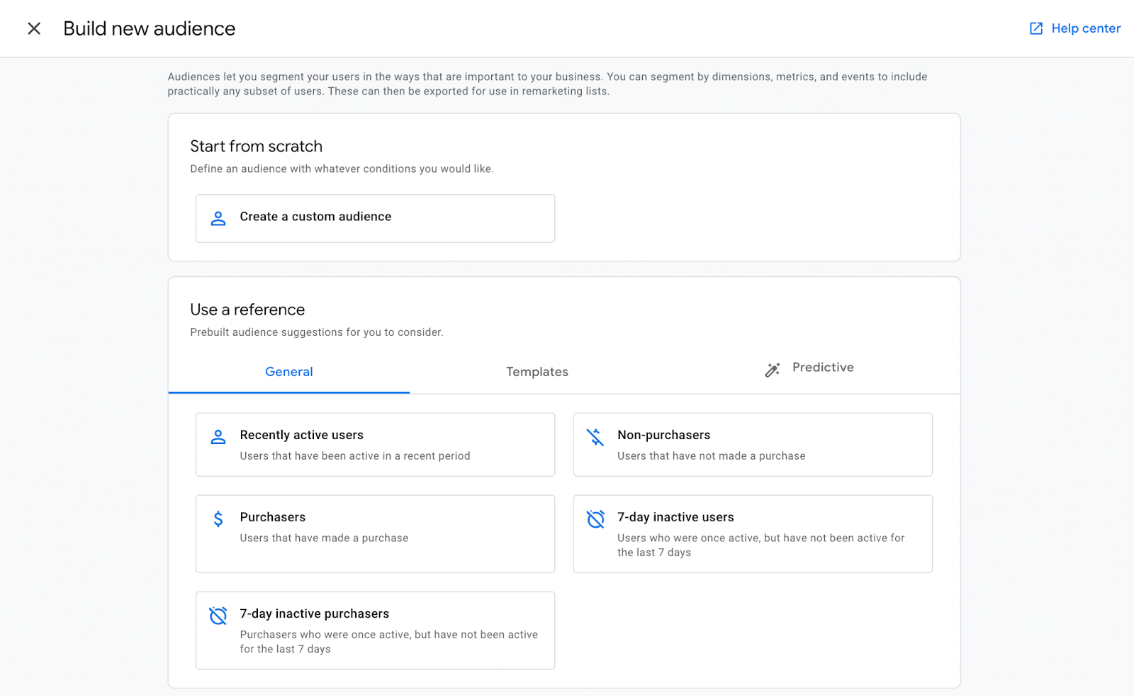Select the 7-day inactive purchasers audience

pos(375,630)
